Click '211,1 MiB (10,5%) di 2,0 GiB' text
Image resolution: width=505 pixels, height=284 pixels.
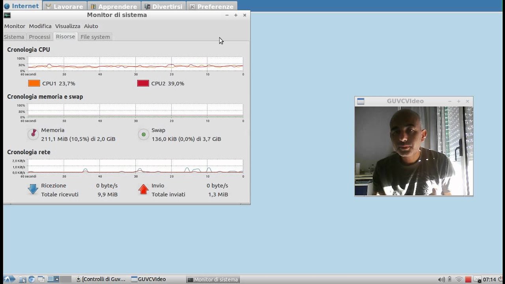click(x=78, y=139)
